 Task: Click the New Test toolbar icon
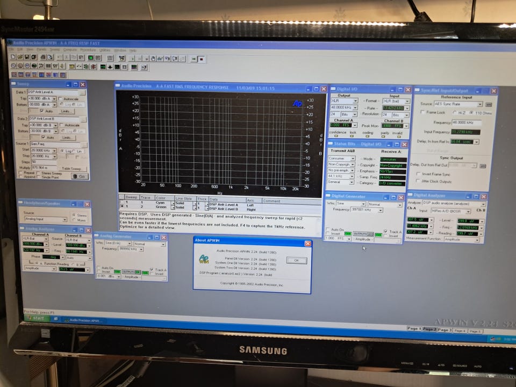pos(13,57)
